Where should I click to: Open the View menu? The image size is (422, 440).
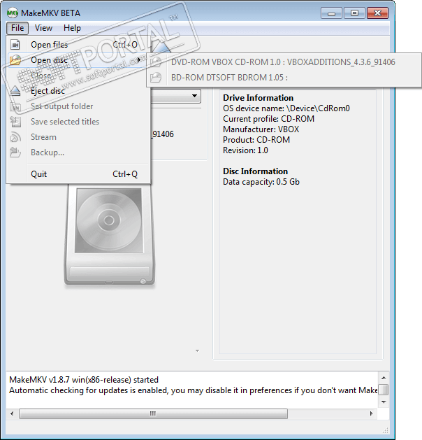(x=43, y=28)
